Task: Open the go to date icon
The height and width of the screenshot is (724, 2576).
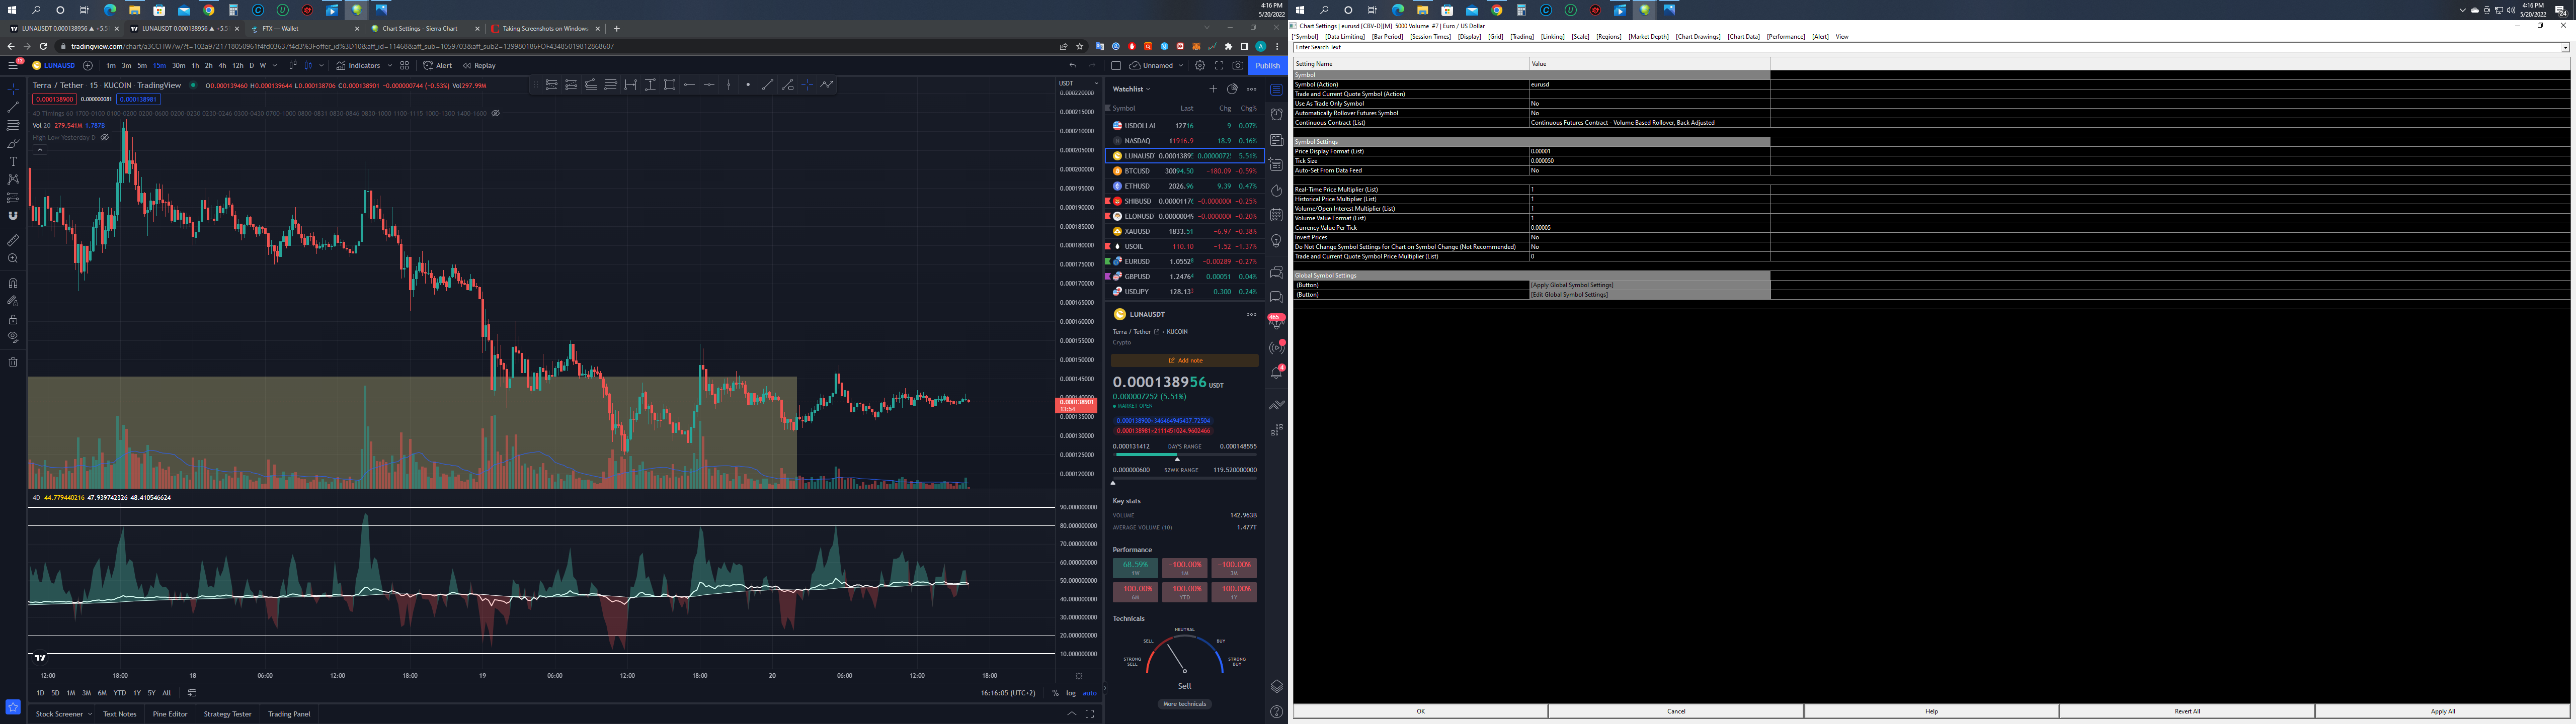Action: point(192,693)
